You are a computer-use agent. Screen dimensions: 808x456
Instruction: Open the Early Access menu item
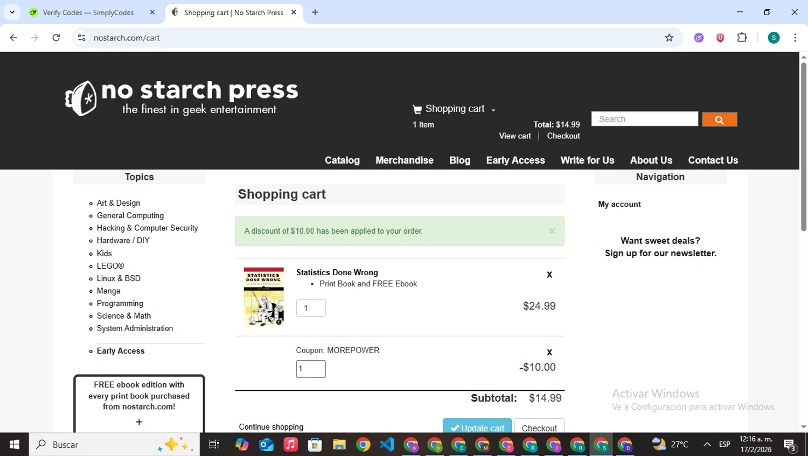516,160
